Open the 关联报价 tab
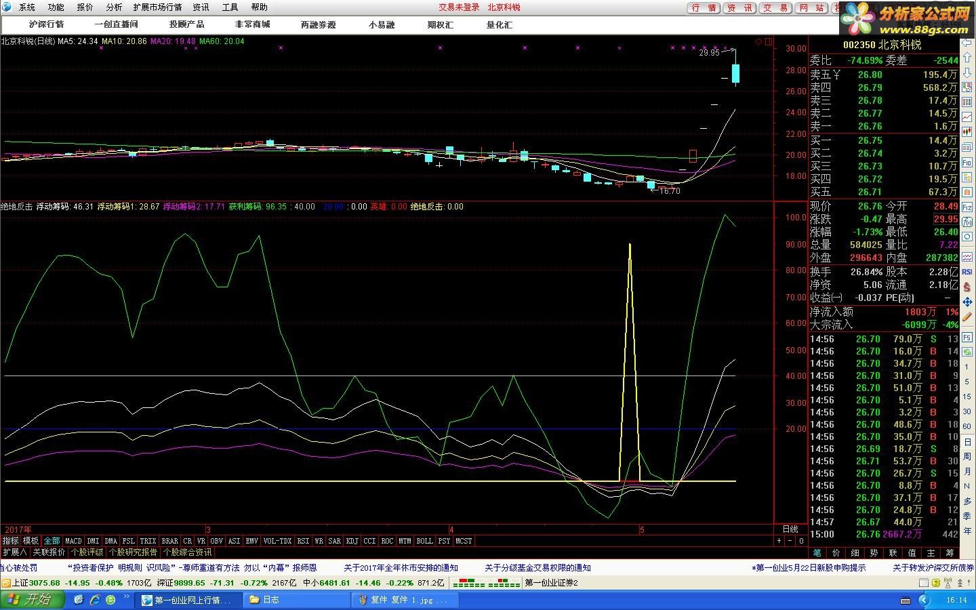Viewport: 976px width, 610px height. click(x=49, y=552)
